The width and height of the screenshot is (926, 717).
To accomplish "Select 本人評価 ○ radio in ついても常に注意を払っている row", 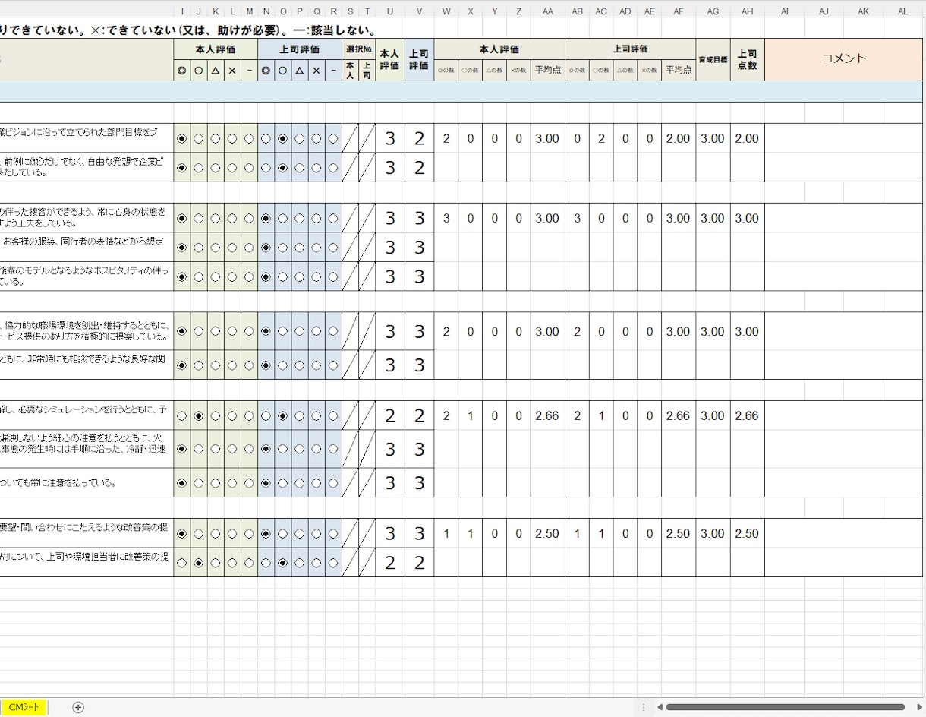I will coord(199,483).
